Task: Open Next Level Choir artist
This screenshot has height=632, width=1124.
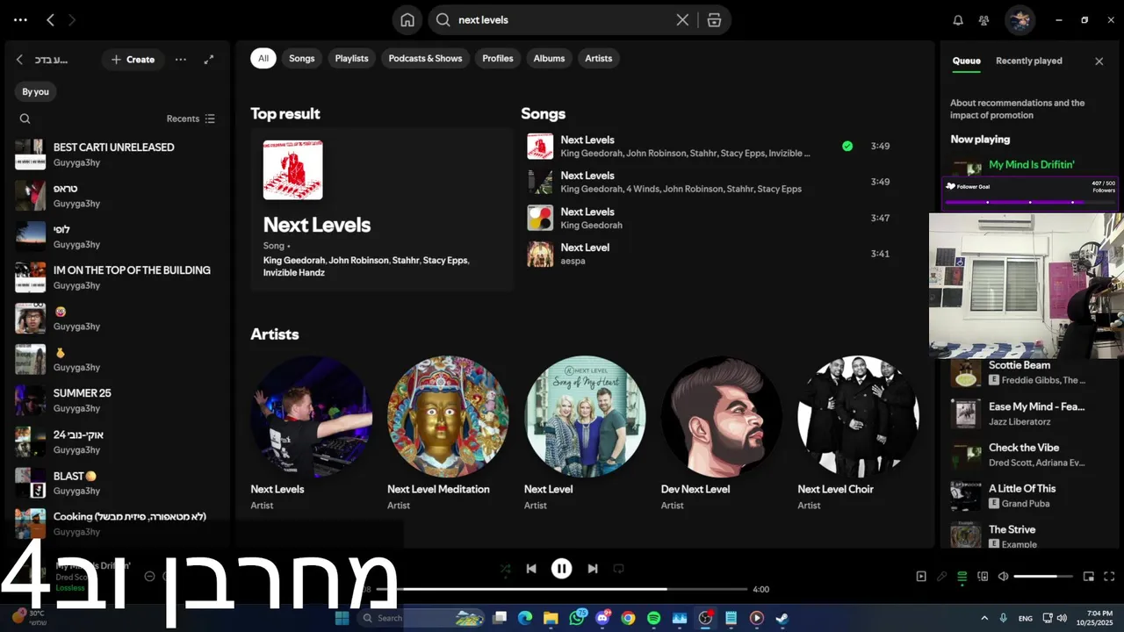Action: [859, 434]
